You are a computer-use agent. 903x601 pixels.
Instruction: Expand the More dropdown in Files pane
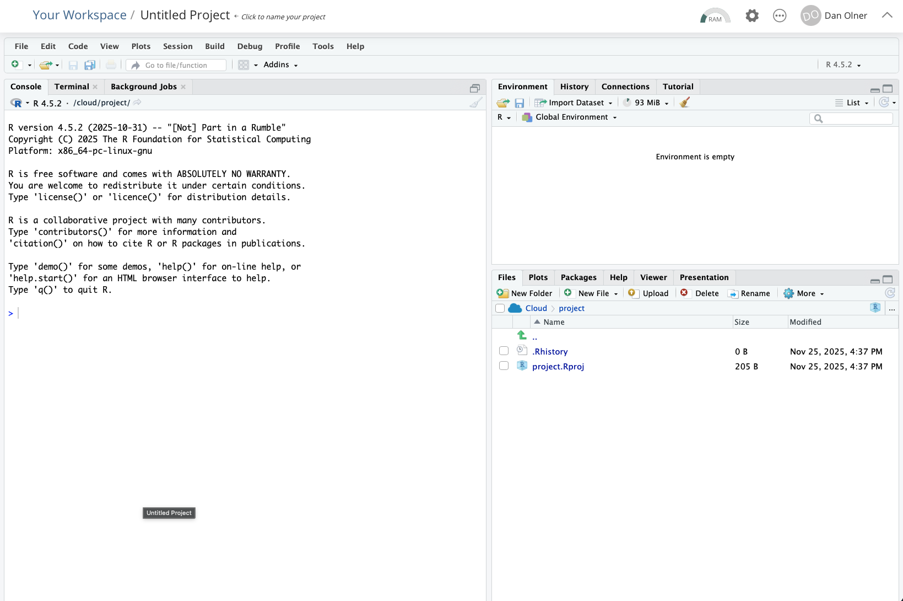(805, 293)
